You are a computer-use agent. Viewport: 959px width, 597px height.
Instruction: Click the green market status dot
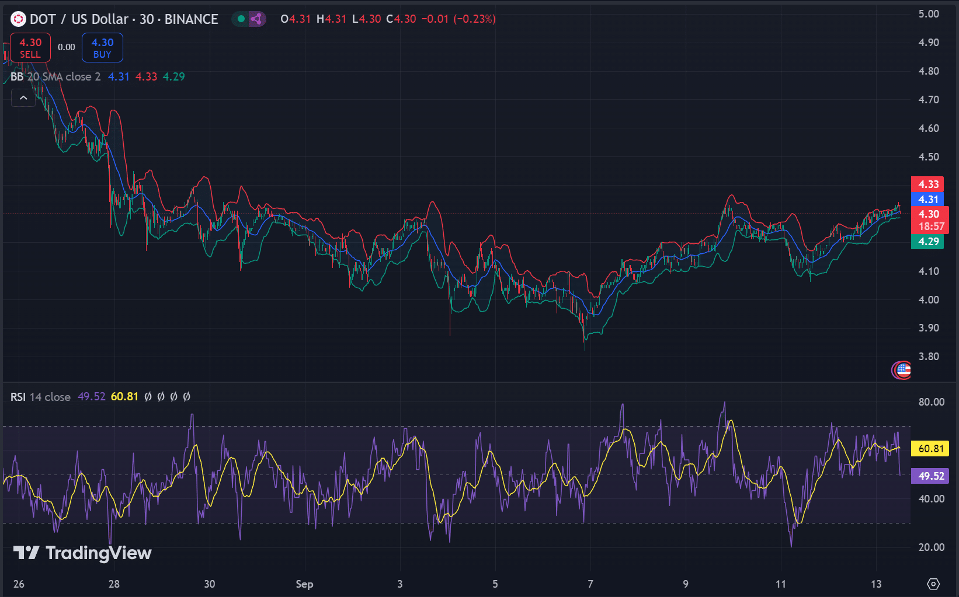241,19
